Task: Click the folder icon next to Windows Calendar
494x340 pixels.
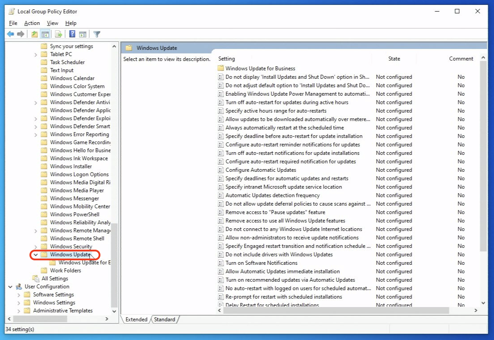Action: click(x=44, y=78)
